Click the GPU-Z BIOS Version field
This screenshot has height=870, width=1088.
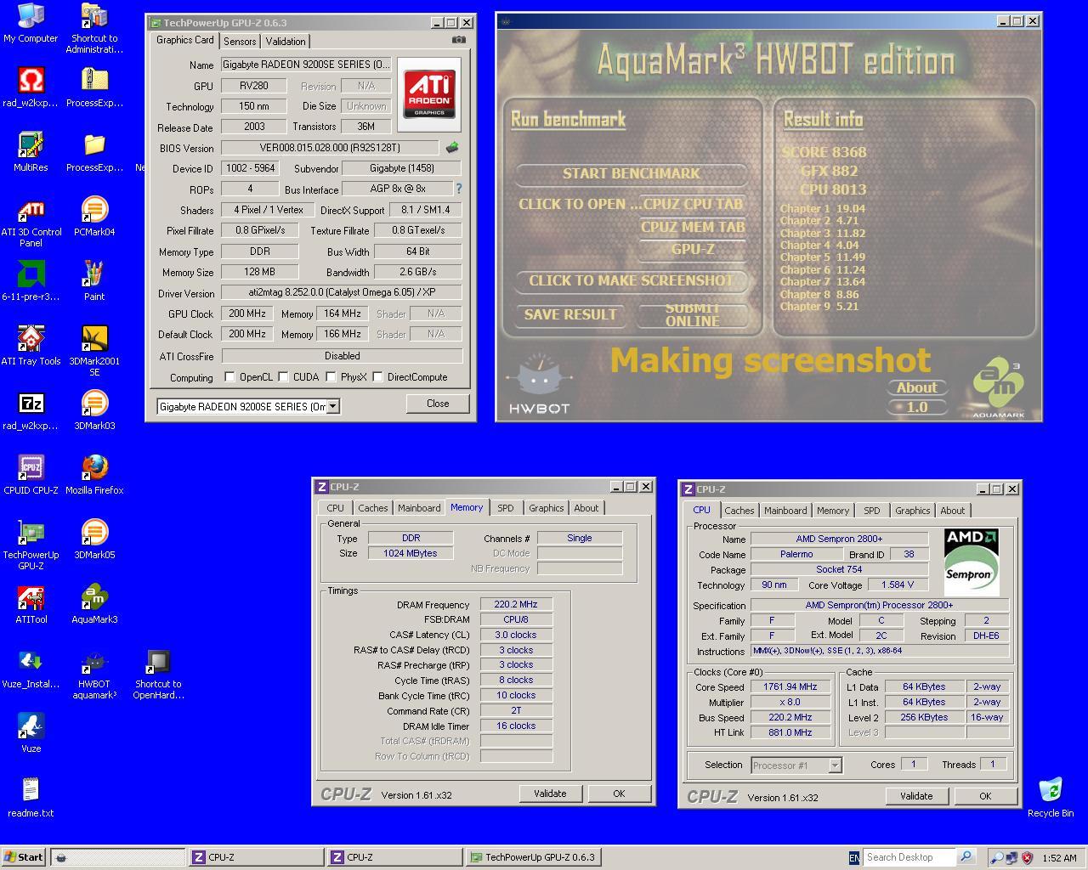point(330,148)
